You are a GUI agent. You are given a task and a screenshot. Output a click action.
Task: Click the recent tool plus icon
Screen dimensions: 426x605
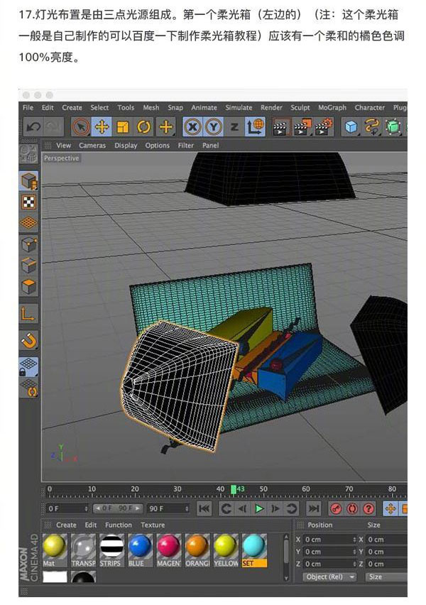(x=166, y=126)
